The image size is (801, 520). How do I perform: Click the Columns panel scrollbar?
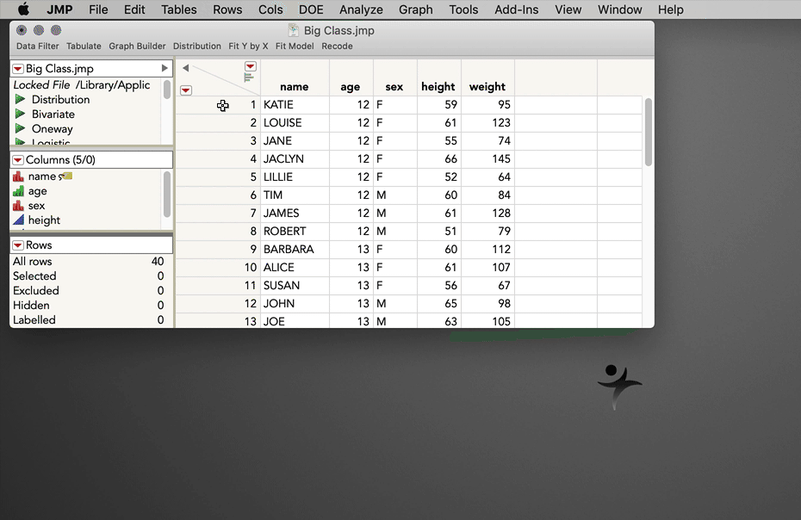coord(167,194)
